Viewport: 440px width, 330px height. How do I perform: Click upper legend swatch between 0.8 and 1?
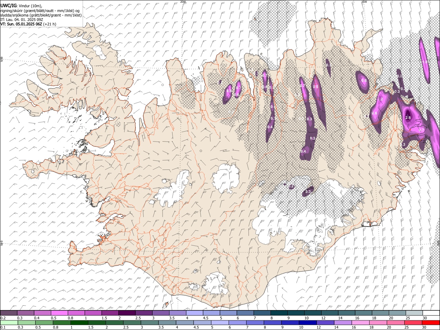pyautogui.click(x=76, y=313)
